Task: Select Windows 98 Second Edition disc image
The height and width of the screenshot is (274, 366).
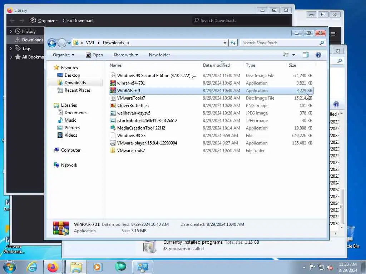Action: click(211, 76)
